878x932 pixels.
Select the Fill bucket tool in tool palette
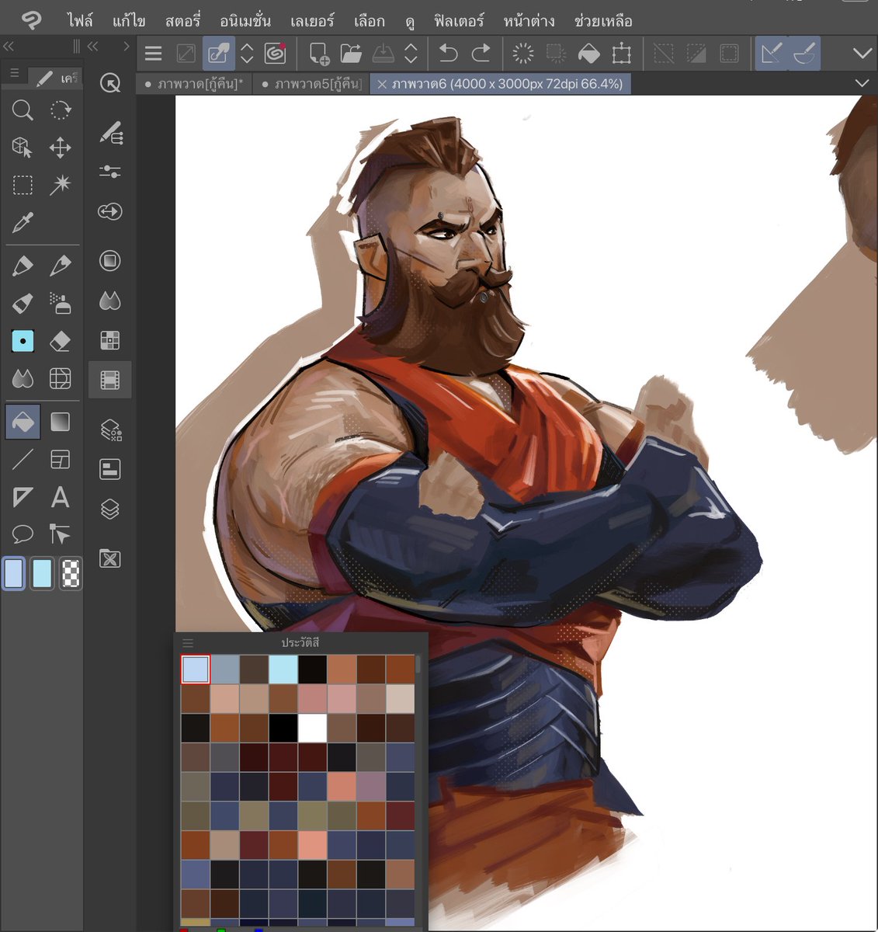(23, 422)
